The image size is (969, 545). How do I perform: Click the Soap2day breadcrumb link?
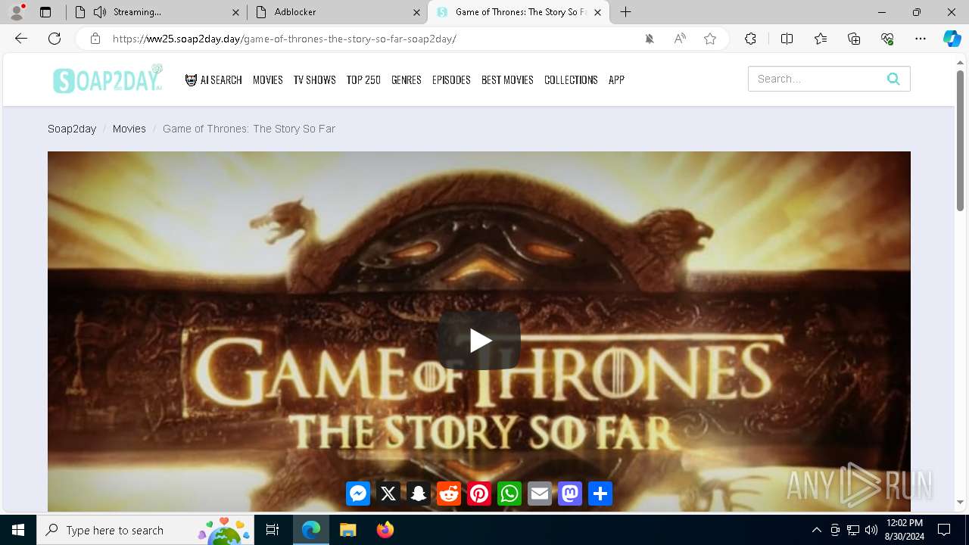coord(72,129)
